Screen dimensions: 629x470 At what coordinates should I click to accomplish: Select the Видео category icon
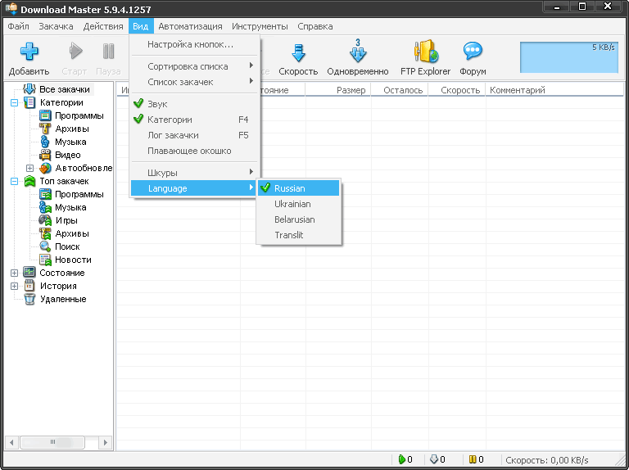tap(45, 155)
